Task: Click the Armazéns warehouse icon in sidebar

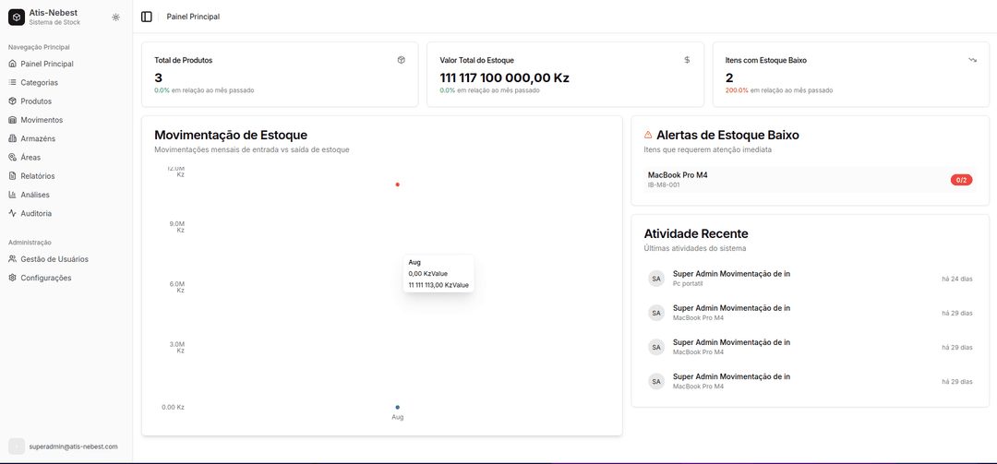Action: (x=12, y=138)
